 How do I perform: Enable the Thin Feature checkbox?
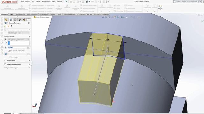click(5, 64)
